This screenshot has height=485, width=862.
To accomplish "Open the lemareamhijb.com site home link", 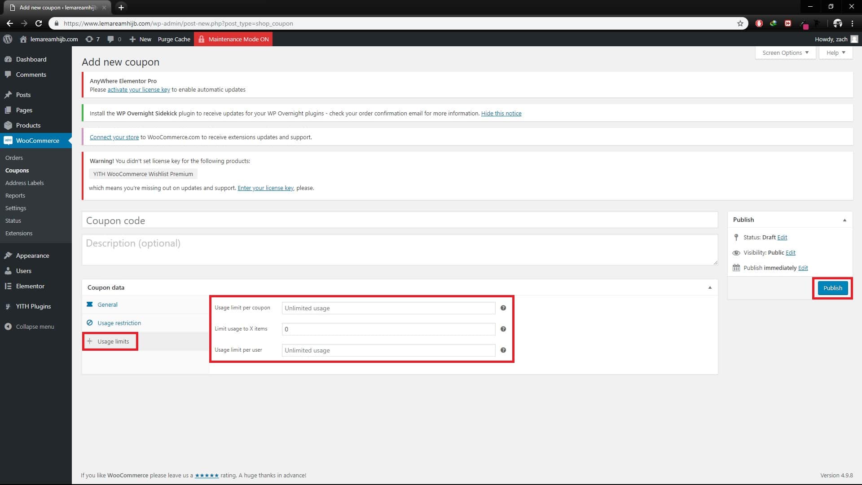I will (x=49, y=39).
